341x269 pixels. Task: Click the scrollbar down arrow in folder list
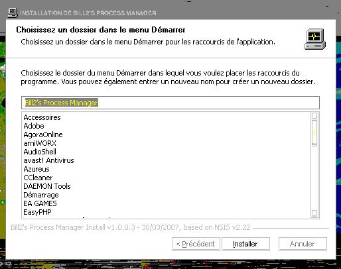pyautogui.click(x=314, y=213)
